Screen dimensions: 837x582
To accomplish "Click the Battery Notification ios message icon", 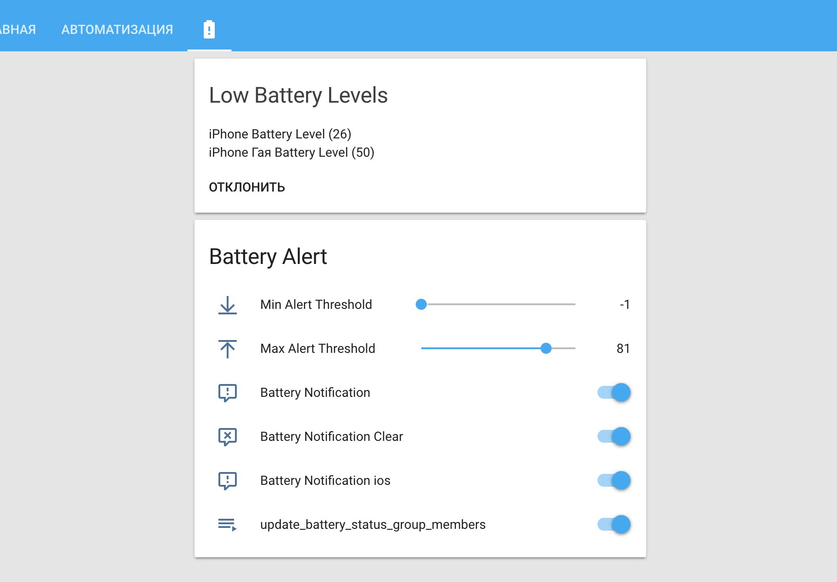I will [227, 480].
